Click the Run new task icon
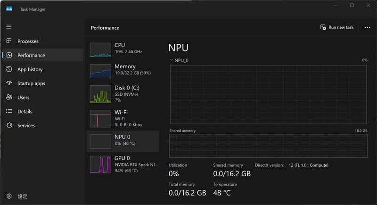 pos(323,27)
